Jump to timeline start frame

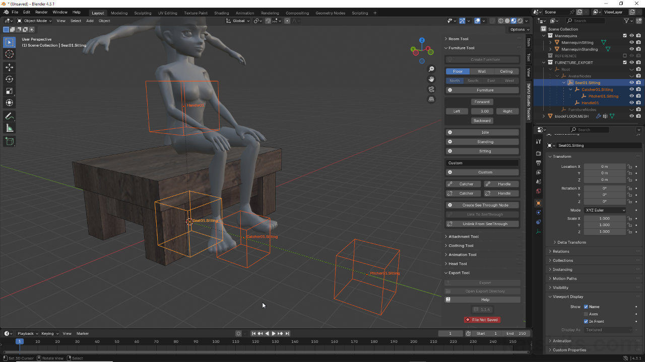[x=254, y=333]
